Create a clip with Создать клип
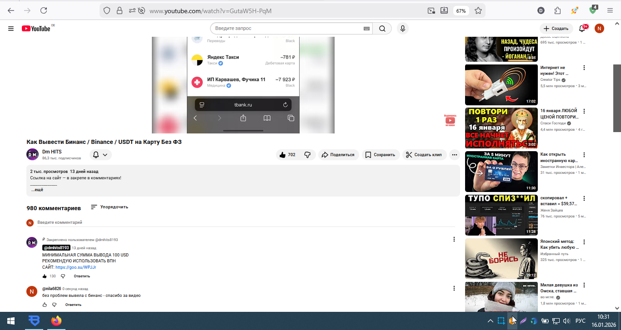The height and width of the screenshot is (330, 621). 425,155
